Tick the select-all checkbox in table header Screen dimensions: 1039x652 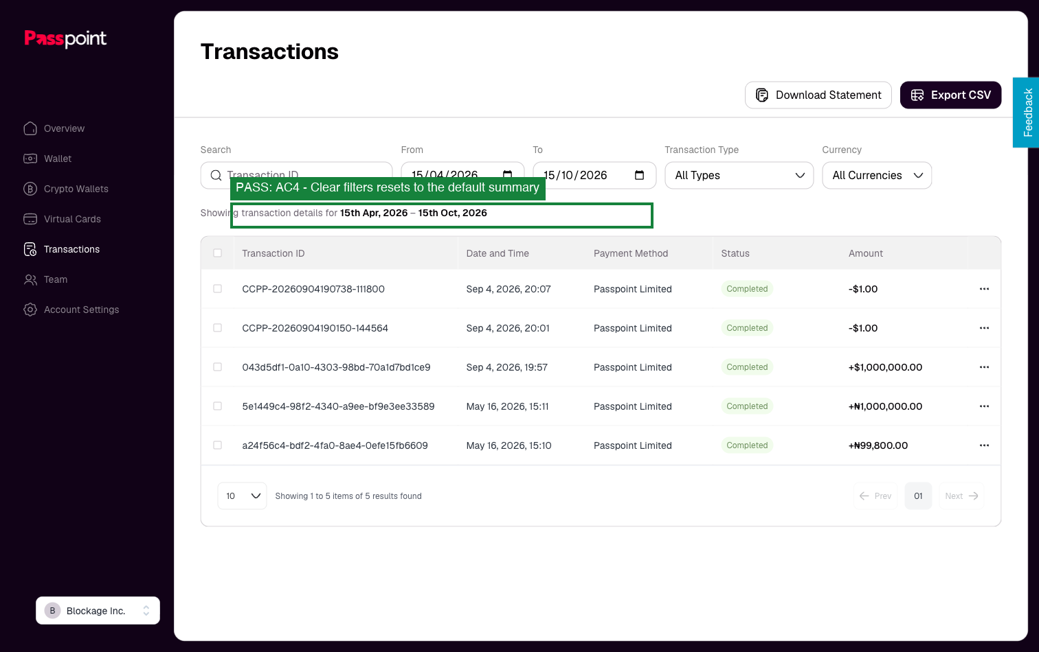(x=218, y=253)
